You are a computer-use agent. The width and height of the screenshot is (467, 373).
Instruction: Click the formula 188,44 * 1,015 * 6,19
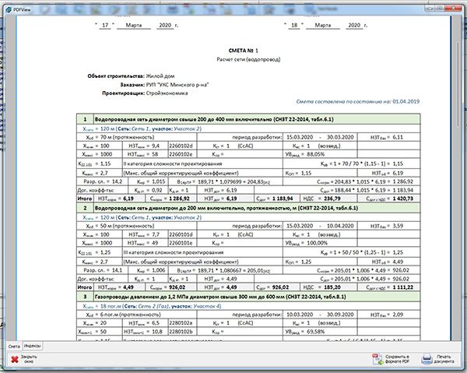click(360, 190)
